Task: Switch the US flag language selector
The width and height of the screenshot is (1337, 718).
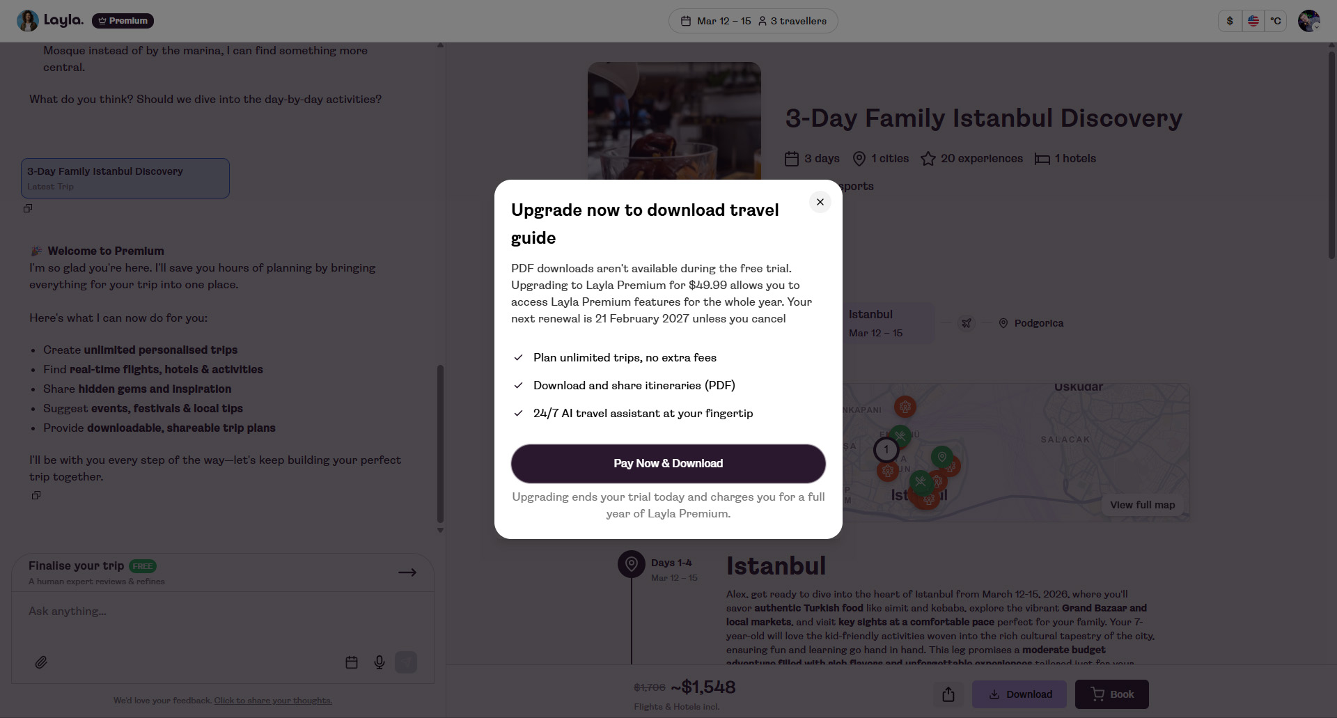Action: (x=1253, y=21)
